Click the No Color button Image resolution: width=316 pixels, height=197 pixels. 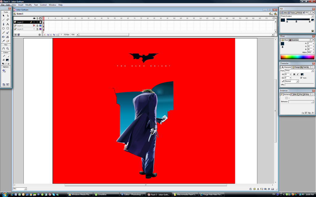tap(6, 64)
